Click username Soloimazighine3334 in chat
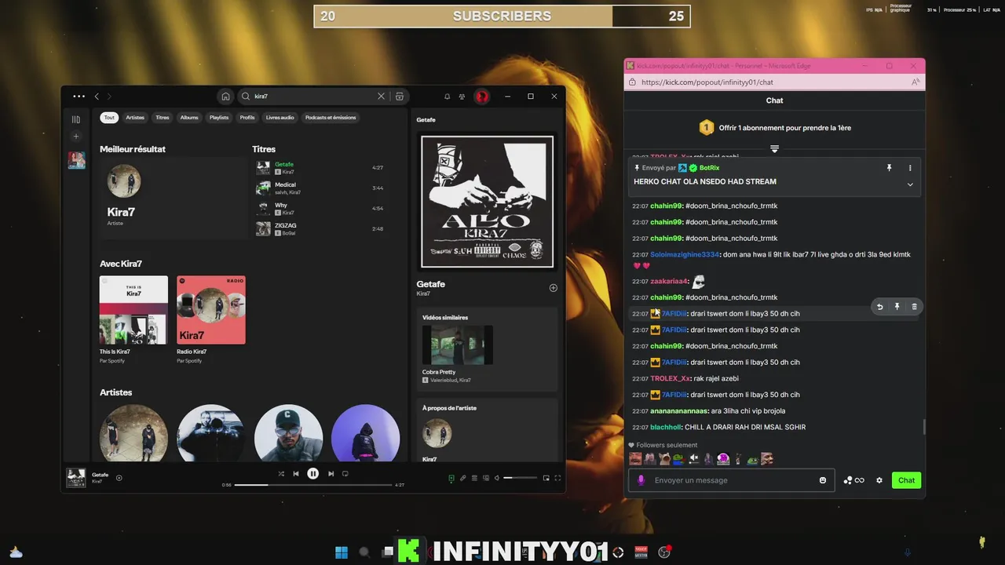 pos(685,254)
